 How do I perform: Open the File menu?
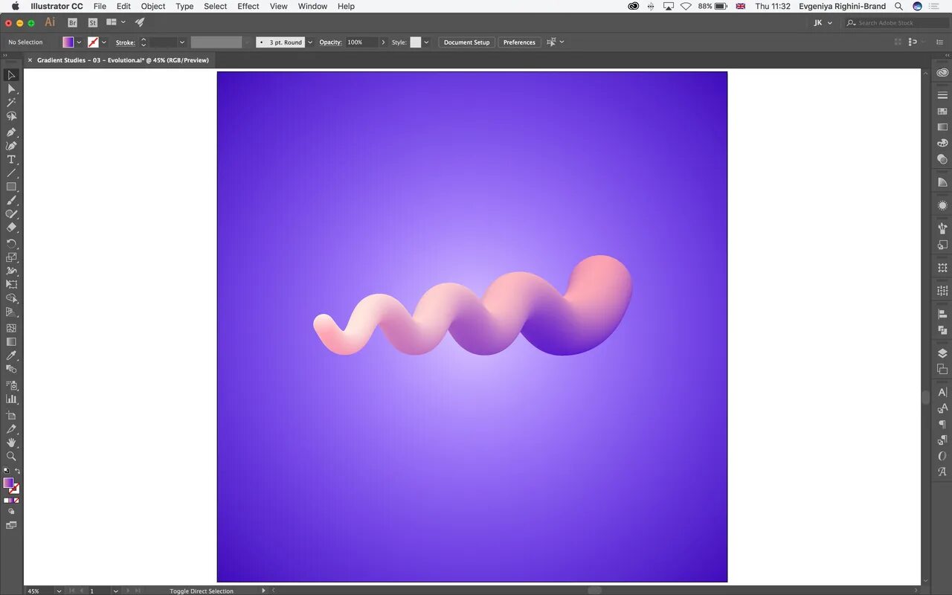100,6
